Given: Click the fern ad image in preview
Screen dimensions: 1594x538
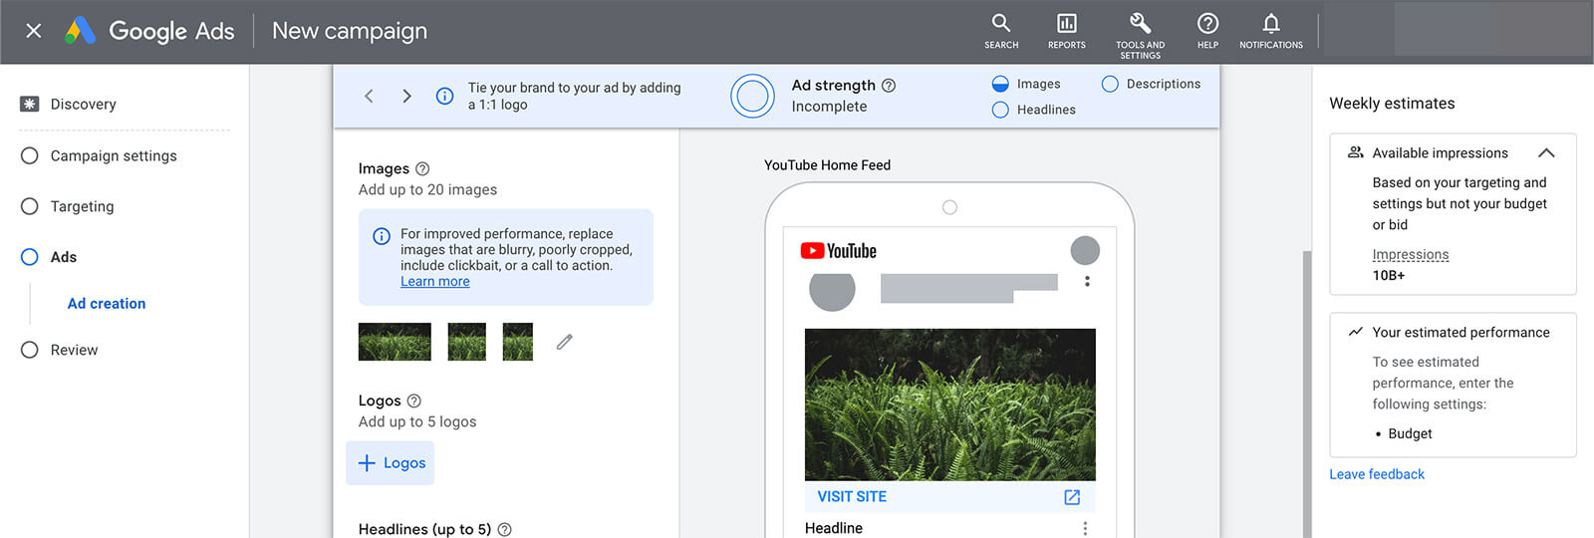Looking at the screenshot, I should (950, 404).
